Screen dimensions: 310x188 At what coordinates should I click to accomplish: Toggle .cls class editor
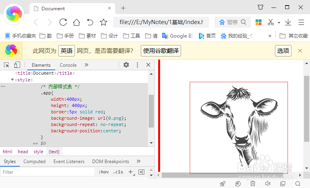[118, 172]
